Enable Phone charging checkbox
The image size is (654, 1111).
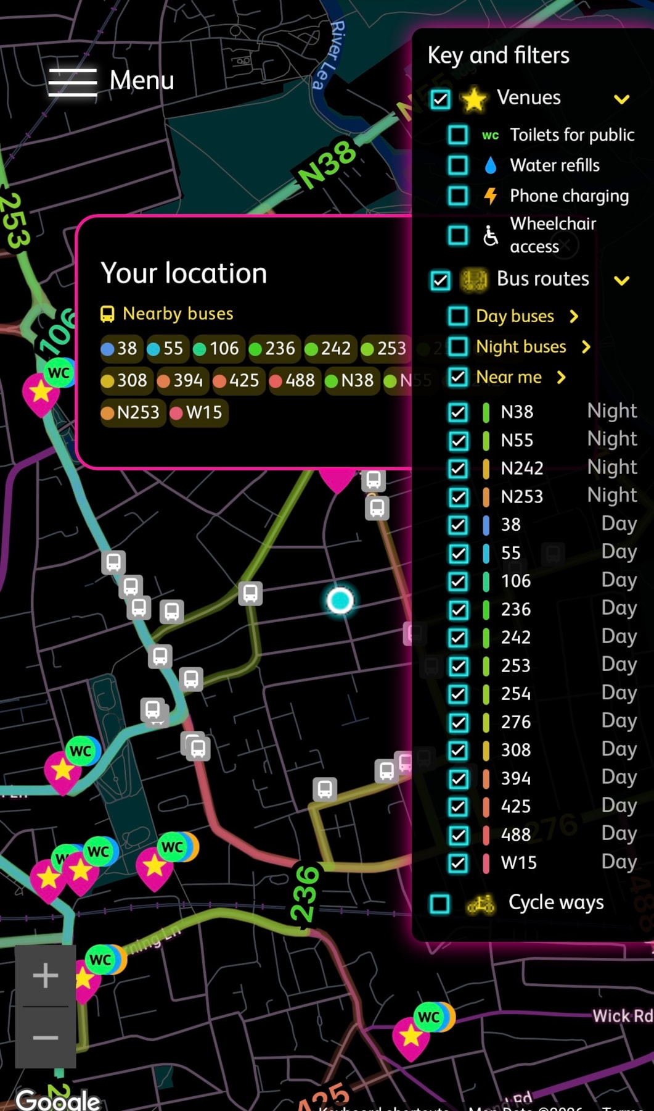pyautogui.click(x=457, y=196)
